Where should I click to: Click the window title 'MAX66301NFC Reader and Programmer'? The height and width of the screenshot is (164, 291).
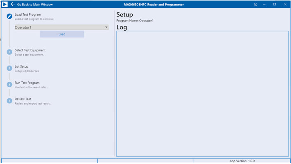(154, 5)
